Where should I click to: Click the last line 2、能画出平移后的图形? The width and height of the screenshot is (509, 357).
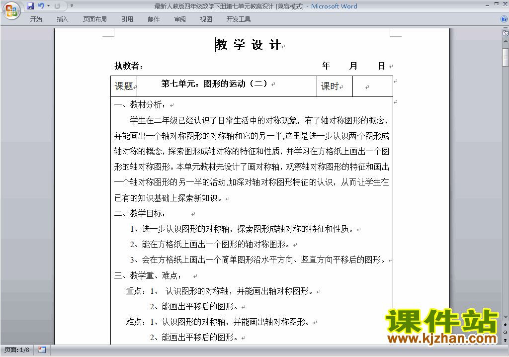tap(194, 338)
